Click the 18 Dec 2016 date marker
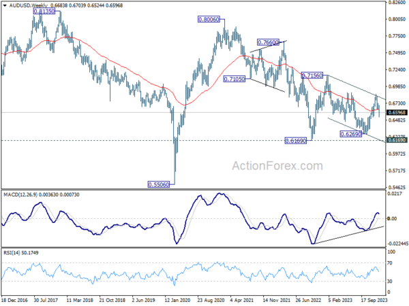 (x=14, y=300)
